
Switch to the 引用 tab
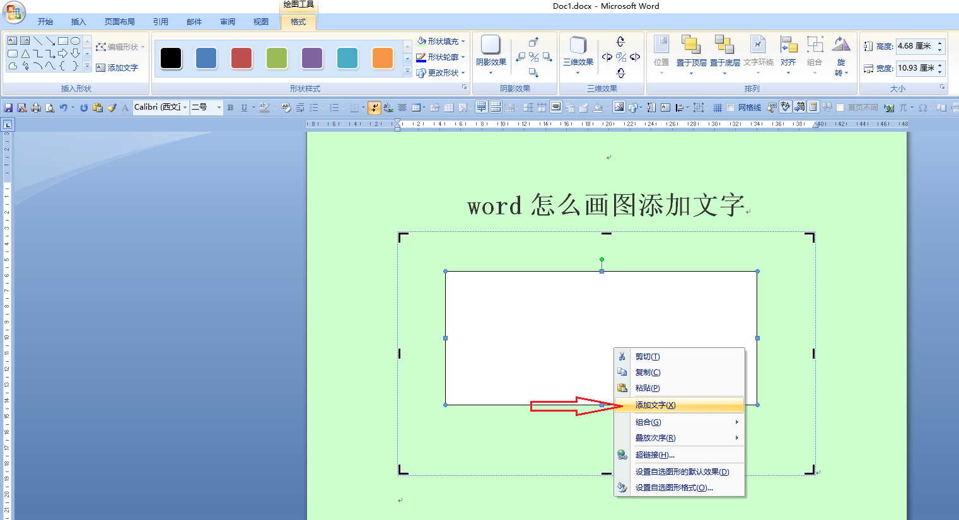161,22
